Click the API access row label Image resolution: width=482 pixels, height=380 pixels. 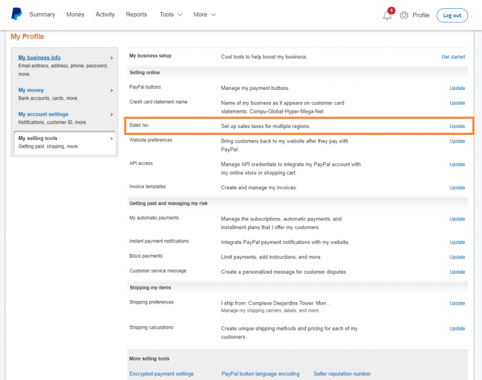pos(141,163)
